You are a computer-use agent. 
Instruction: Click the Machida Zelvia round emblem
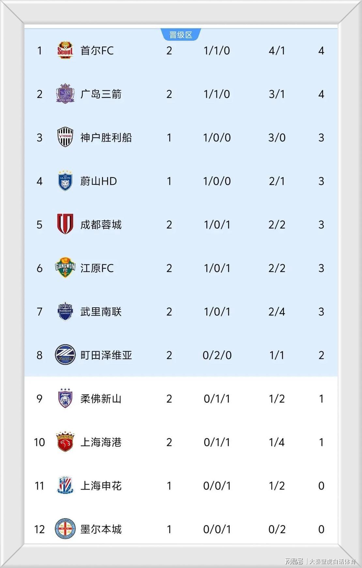[x=65, y=355]
